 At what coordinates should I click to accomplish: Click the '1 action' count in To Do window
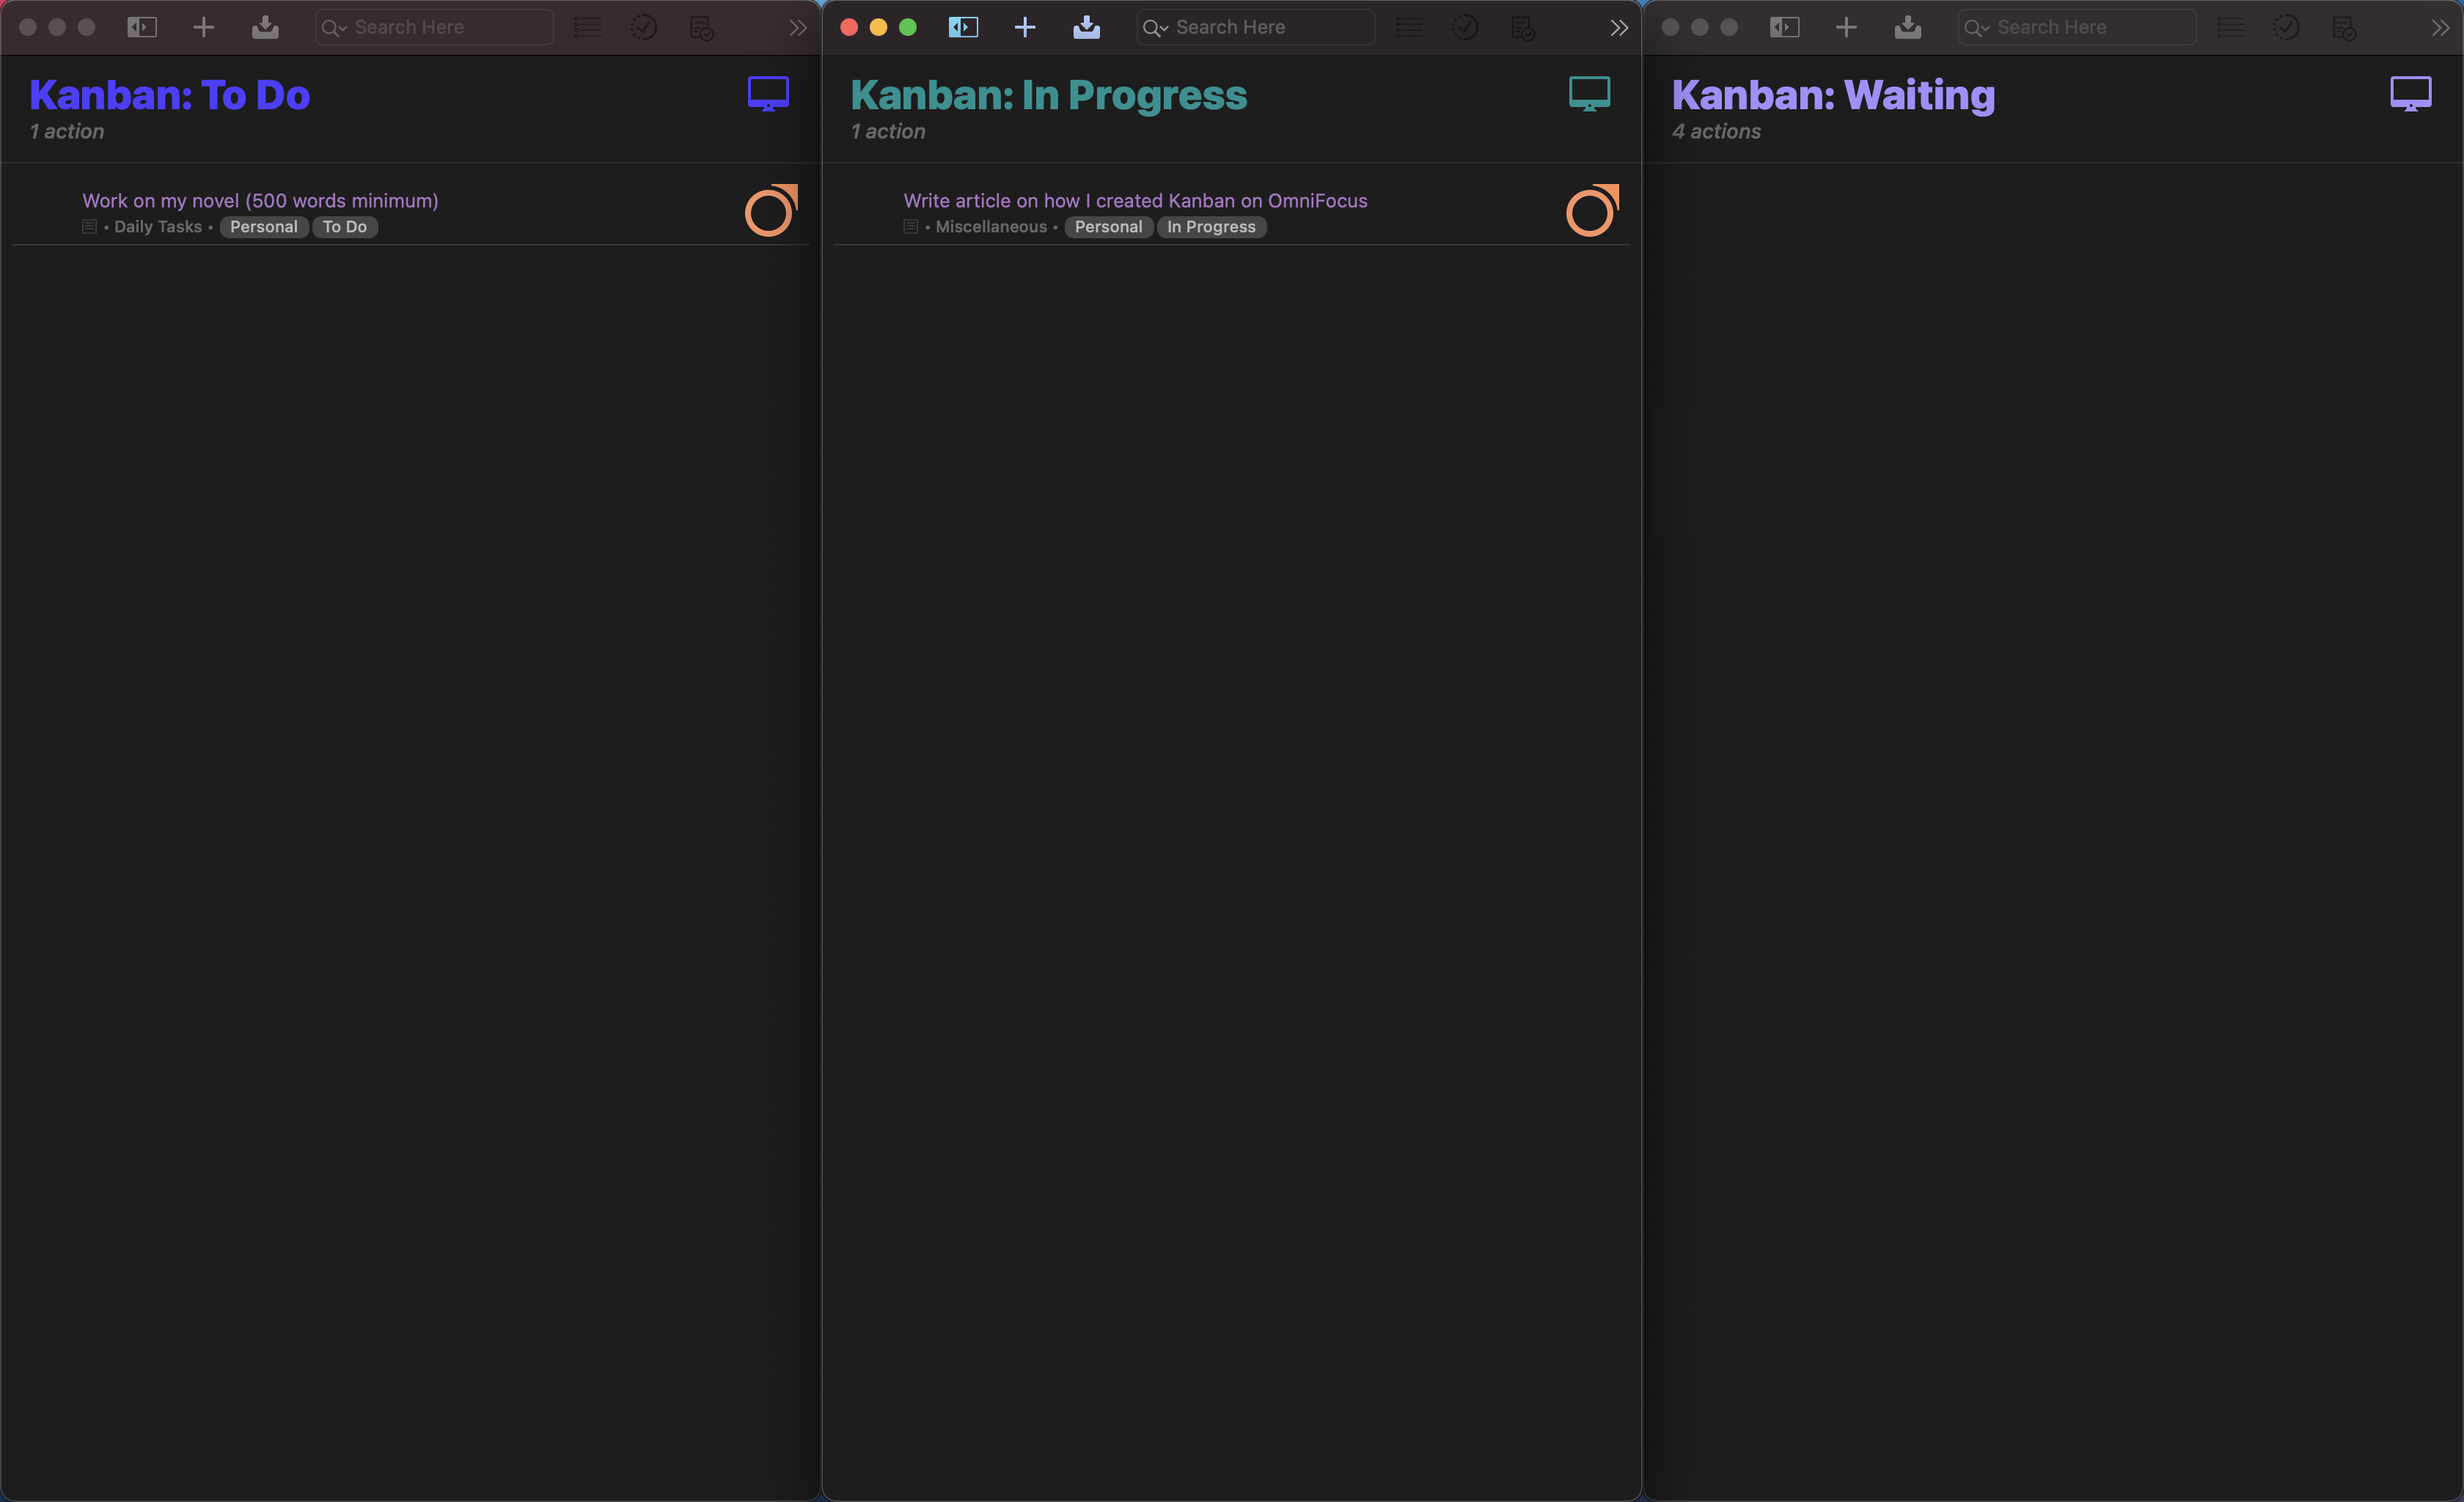[x=67, y=132]
